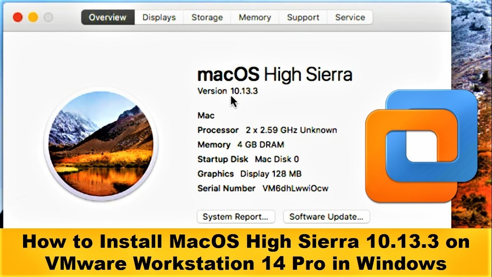Click the gray disabled zoom button
The width and height of the screenshot is (492, 277).
click(x=48, y=17)
